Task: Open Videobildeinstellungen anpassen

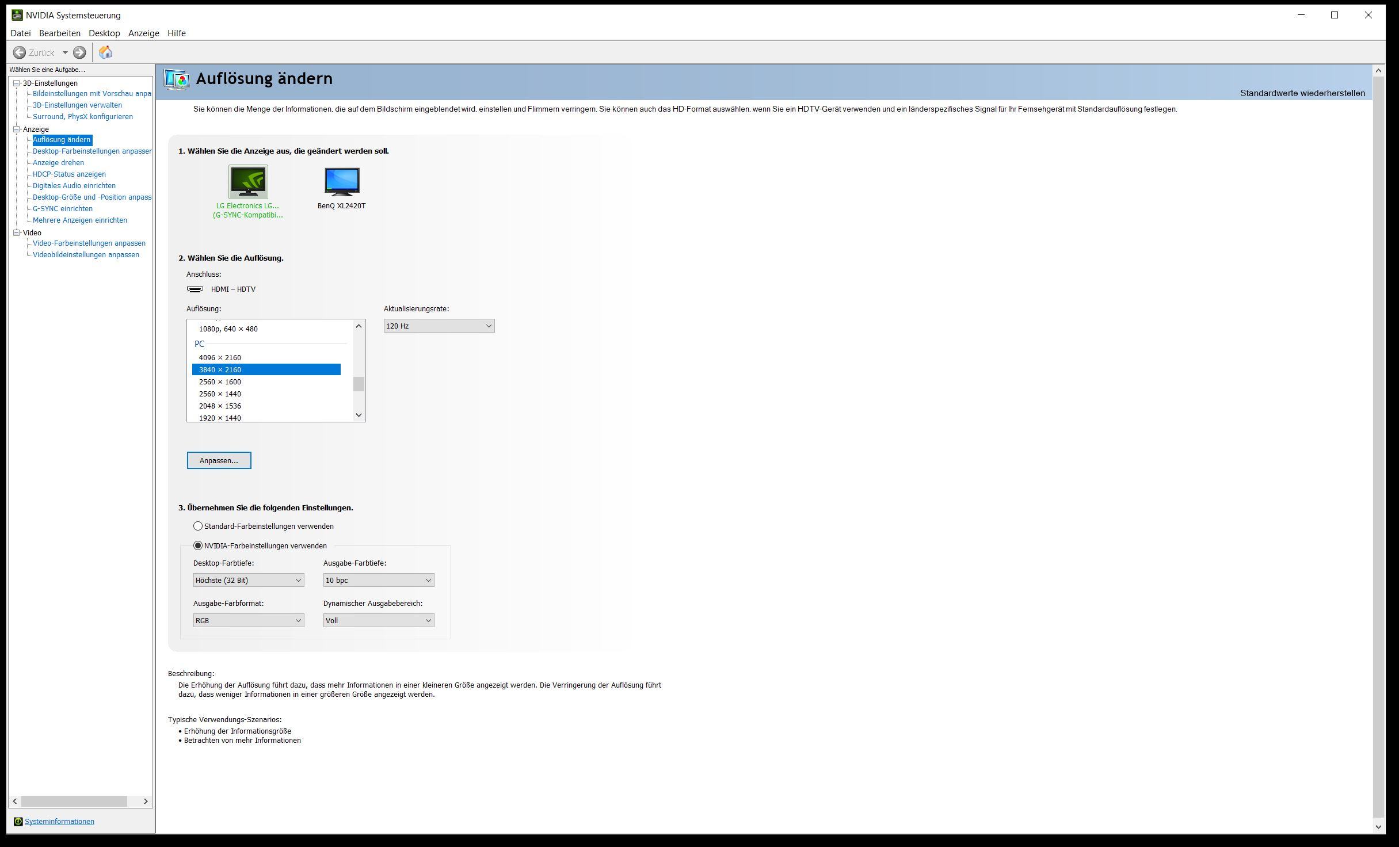Action: [x=86, y=254]
